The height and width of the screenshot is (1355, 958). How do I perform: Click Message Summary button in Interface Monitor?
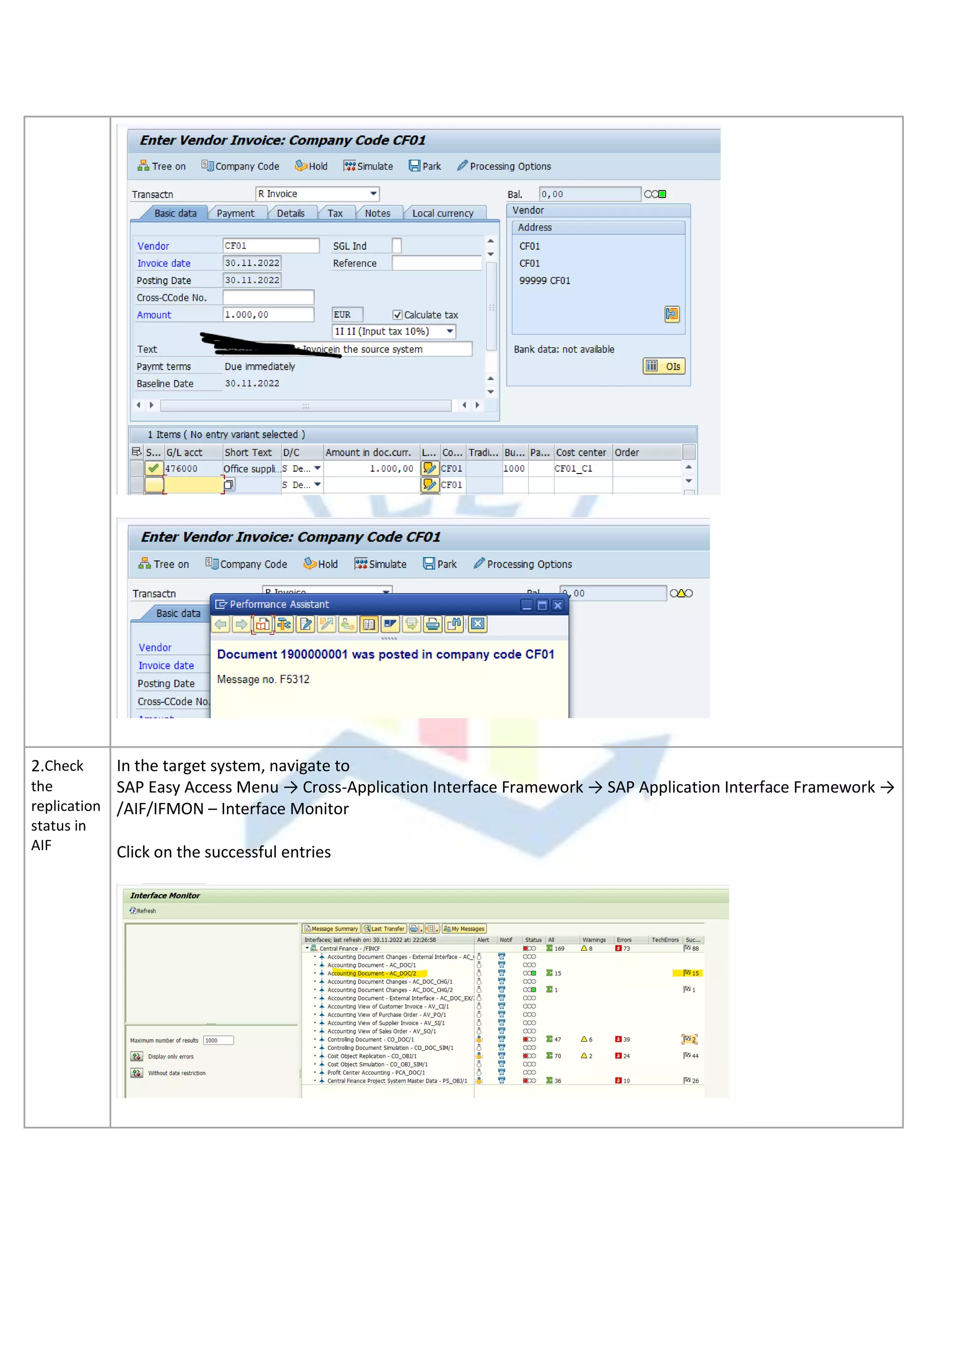[331, 928]
